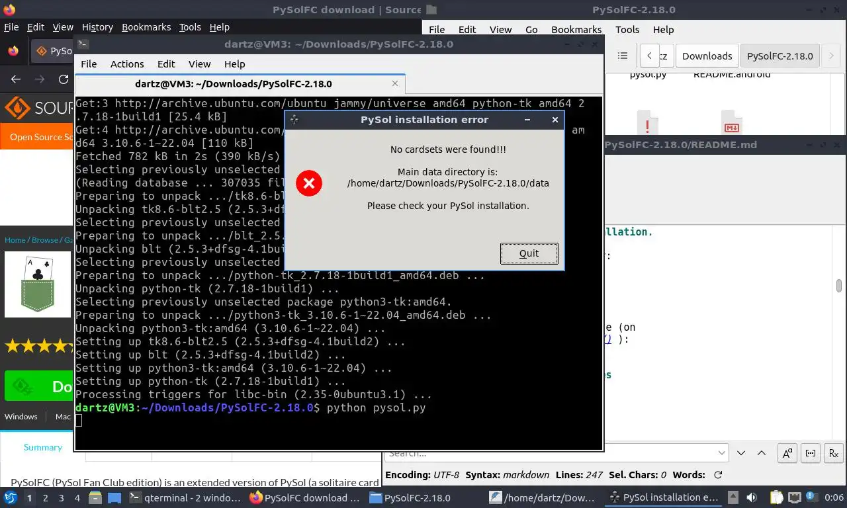
Task: Toggle the list view icon in file manager
Action: (622, 56)
